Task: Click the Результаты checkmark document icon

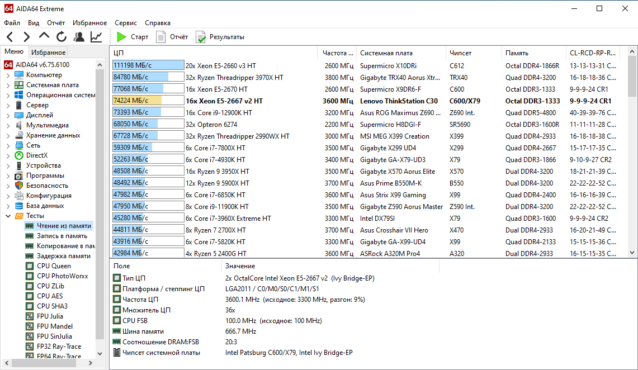Action: click(x=201, y=37)
